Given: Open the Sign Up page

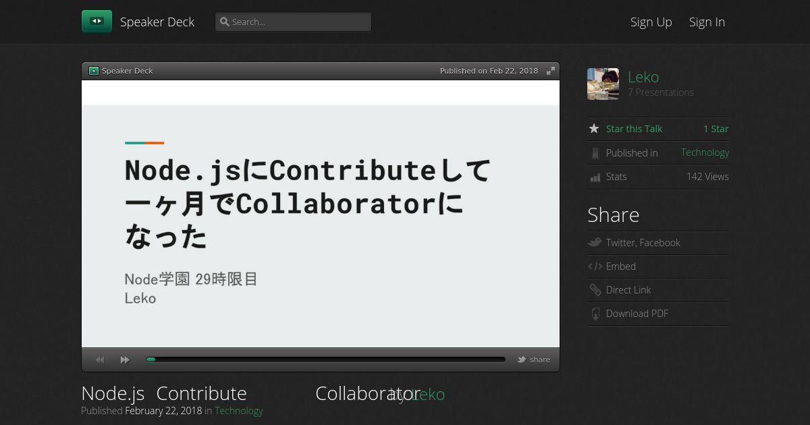Looking at the screenshot, I should coord(651,22).
